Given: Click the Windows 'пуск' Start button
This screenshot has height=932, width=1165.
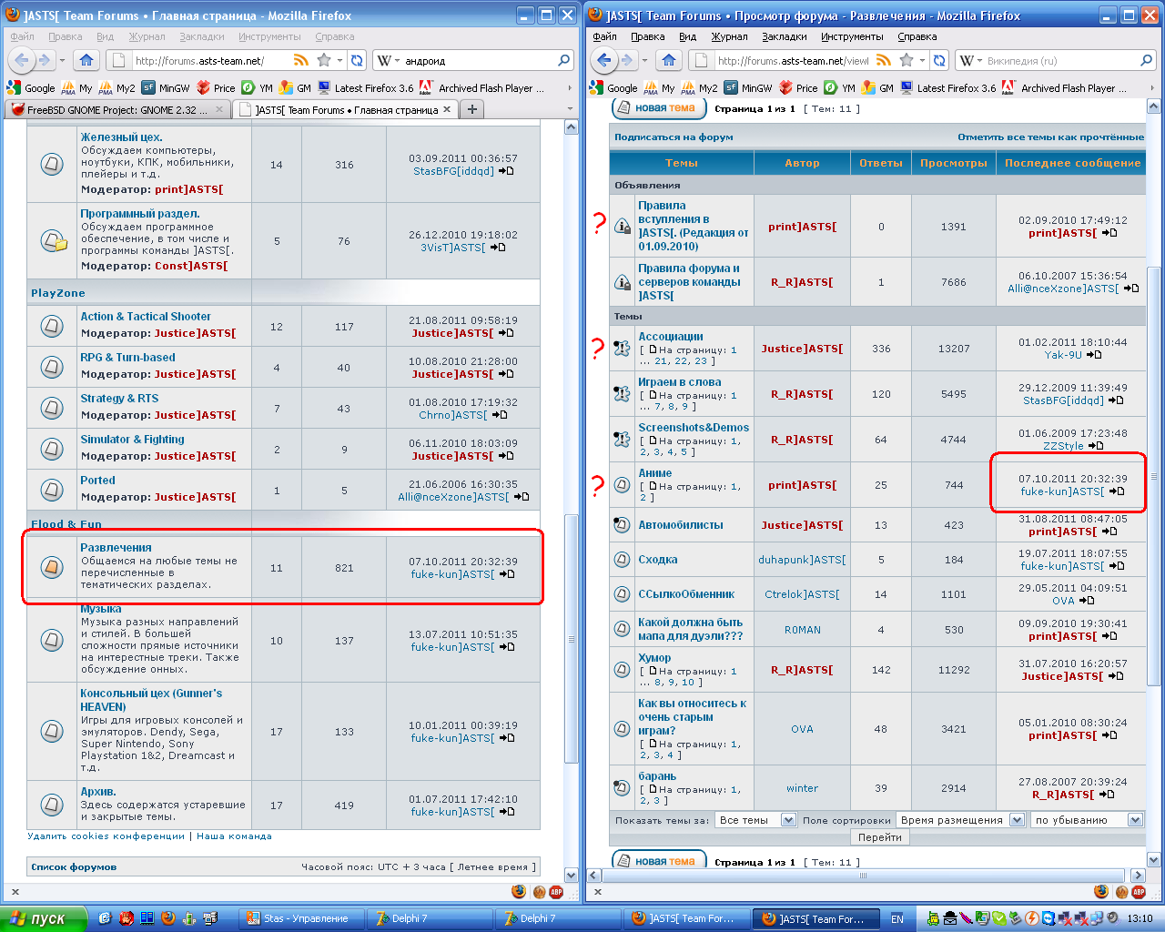Looking at the screenshot, I should click(44, 918).
